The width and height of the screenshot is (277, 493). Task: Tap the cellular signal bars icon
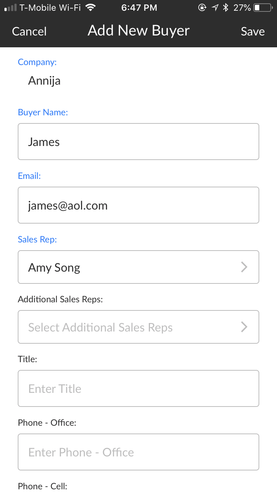click(11, 7)
